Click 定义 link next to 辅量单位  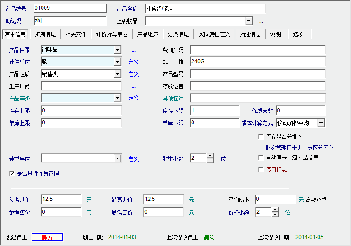coord(133,159)
